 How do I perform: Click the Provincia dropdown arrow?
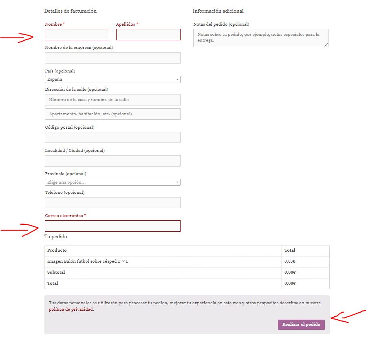(177, 182)
